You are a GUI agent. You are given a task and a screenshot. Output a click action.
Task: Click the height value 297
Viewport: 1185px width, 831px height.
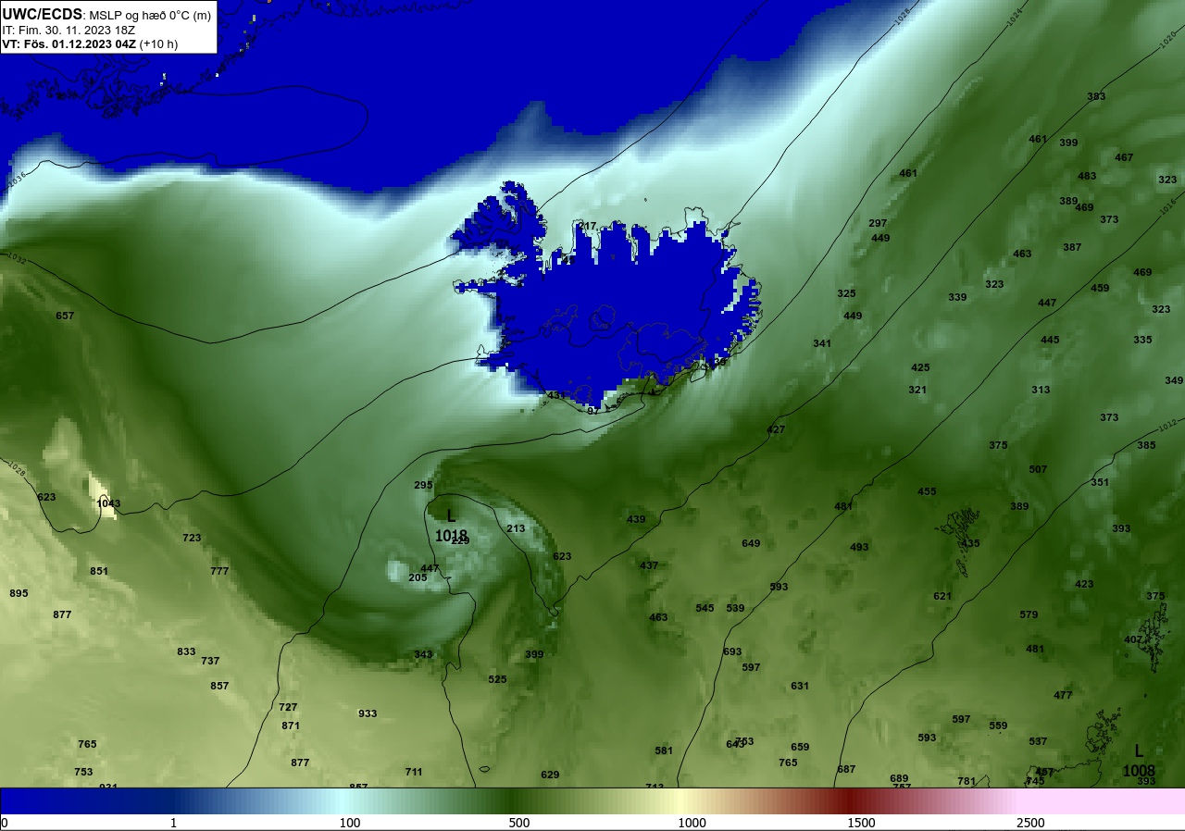tap(878, 223)
